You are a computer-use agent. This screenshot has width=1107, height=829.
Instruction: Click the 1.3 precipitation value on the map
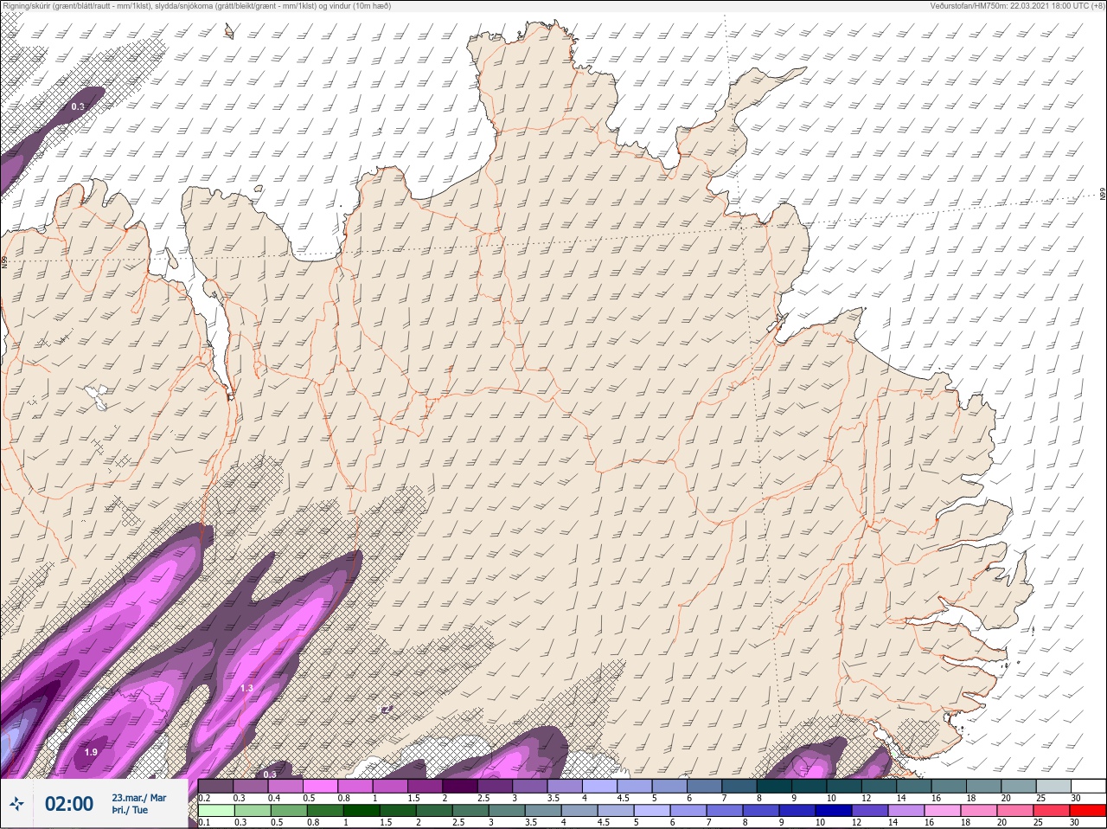(246, 688)
